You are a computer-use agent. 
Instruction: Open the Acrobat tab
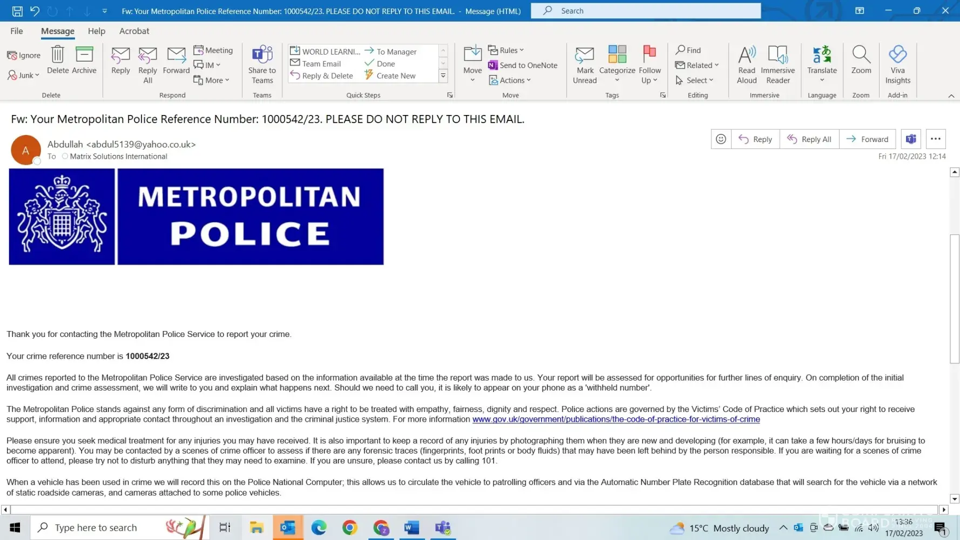134,31
